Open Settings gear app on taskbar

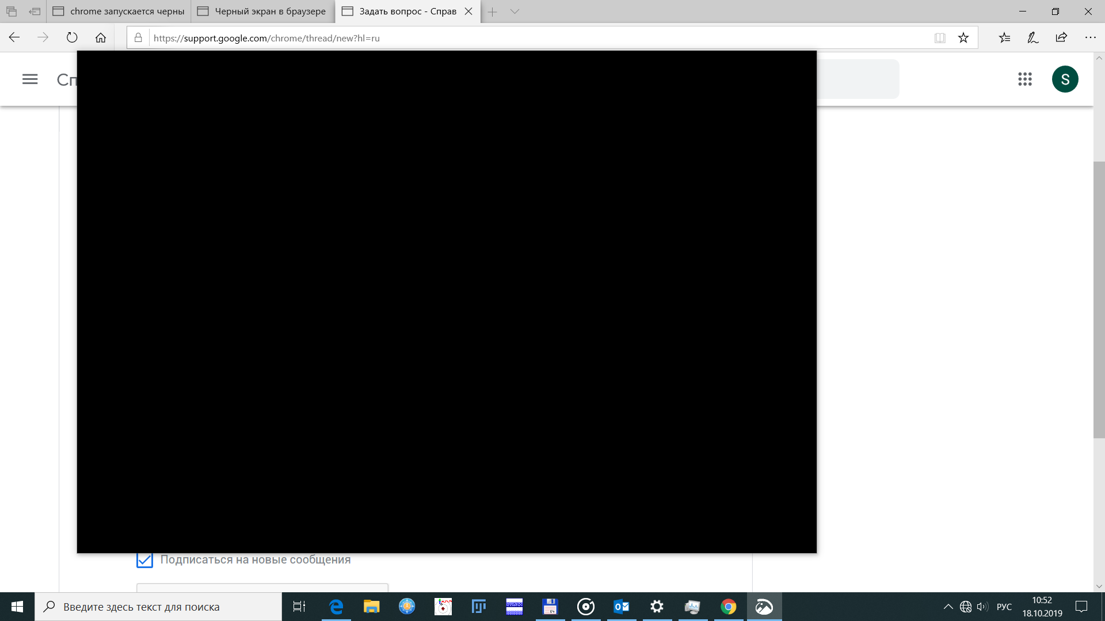click(x=657, y=607)
